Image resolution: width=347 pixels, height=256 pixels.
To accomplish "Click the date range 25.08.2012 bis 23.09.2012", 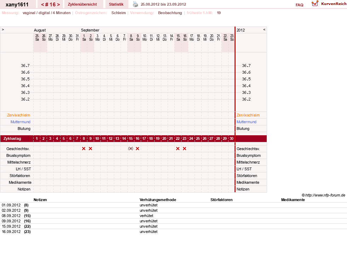I will click(163, 4).
